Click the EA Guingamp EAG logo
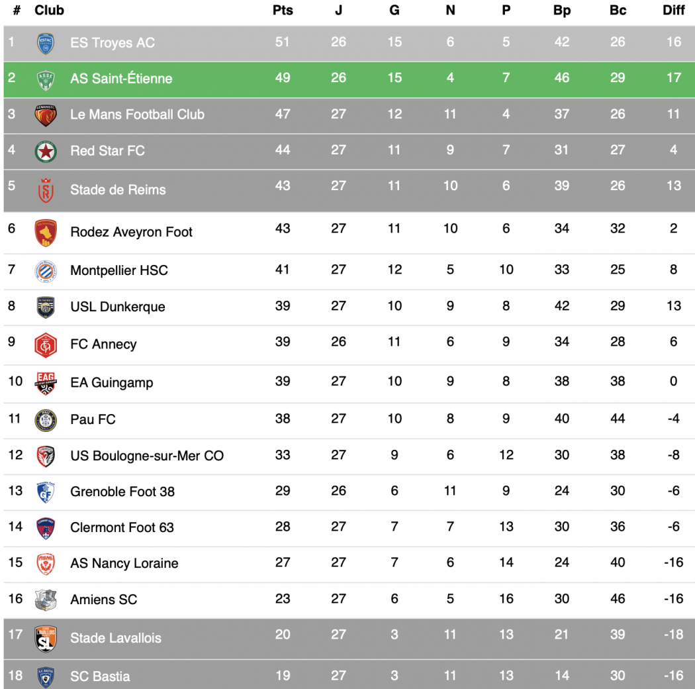Image resolution: width=695 pixels, height=689 pixels. [x=46, y=382]
